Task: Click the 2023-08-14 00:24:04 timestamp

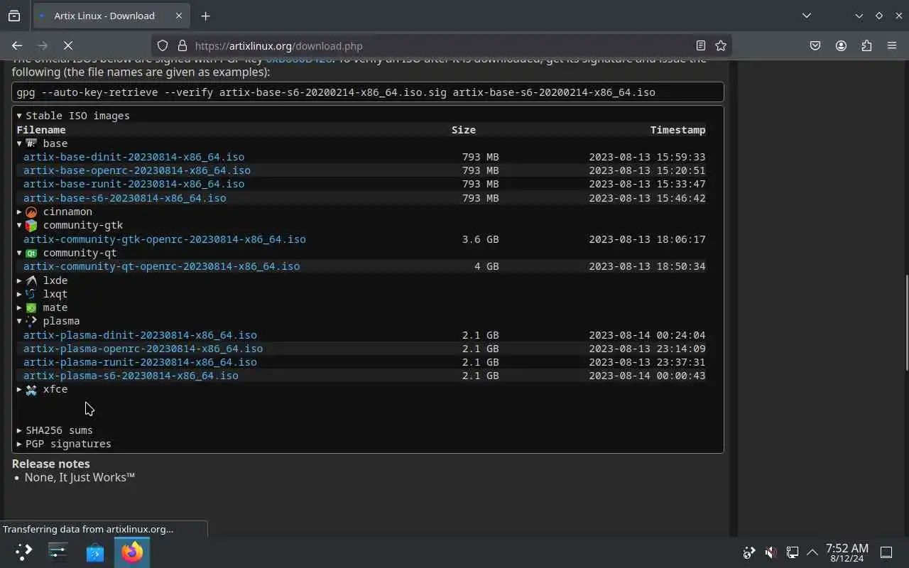Action: click(647, 335)
